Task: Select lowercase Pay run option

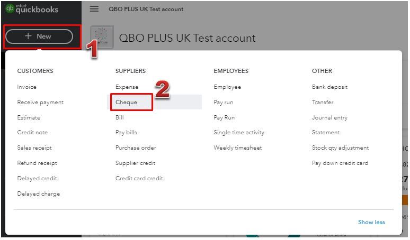Action: point(224,102)
